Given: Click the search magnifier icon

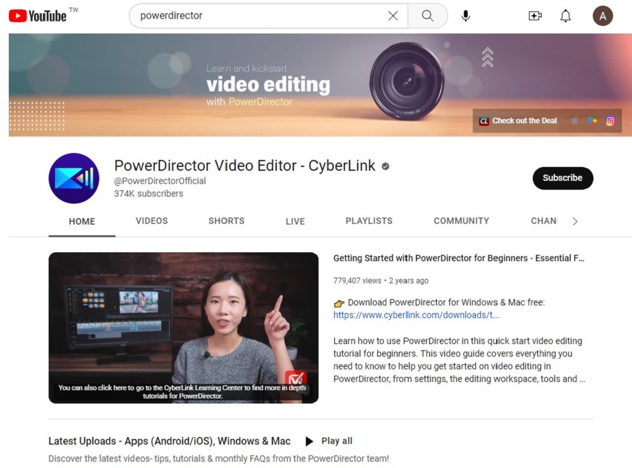Looking at the screenshot, I should (x=428, y=16).
